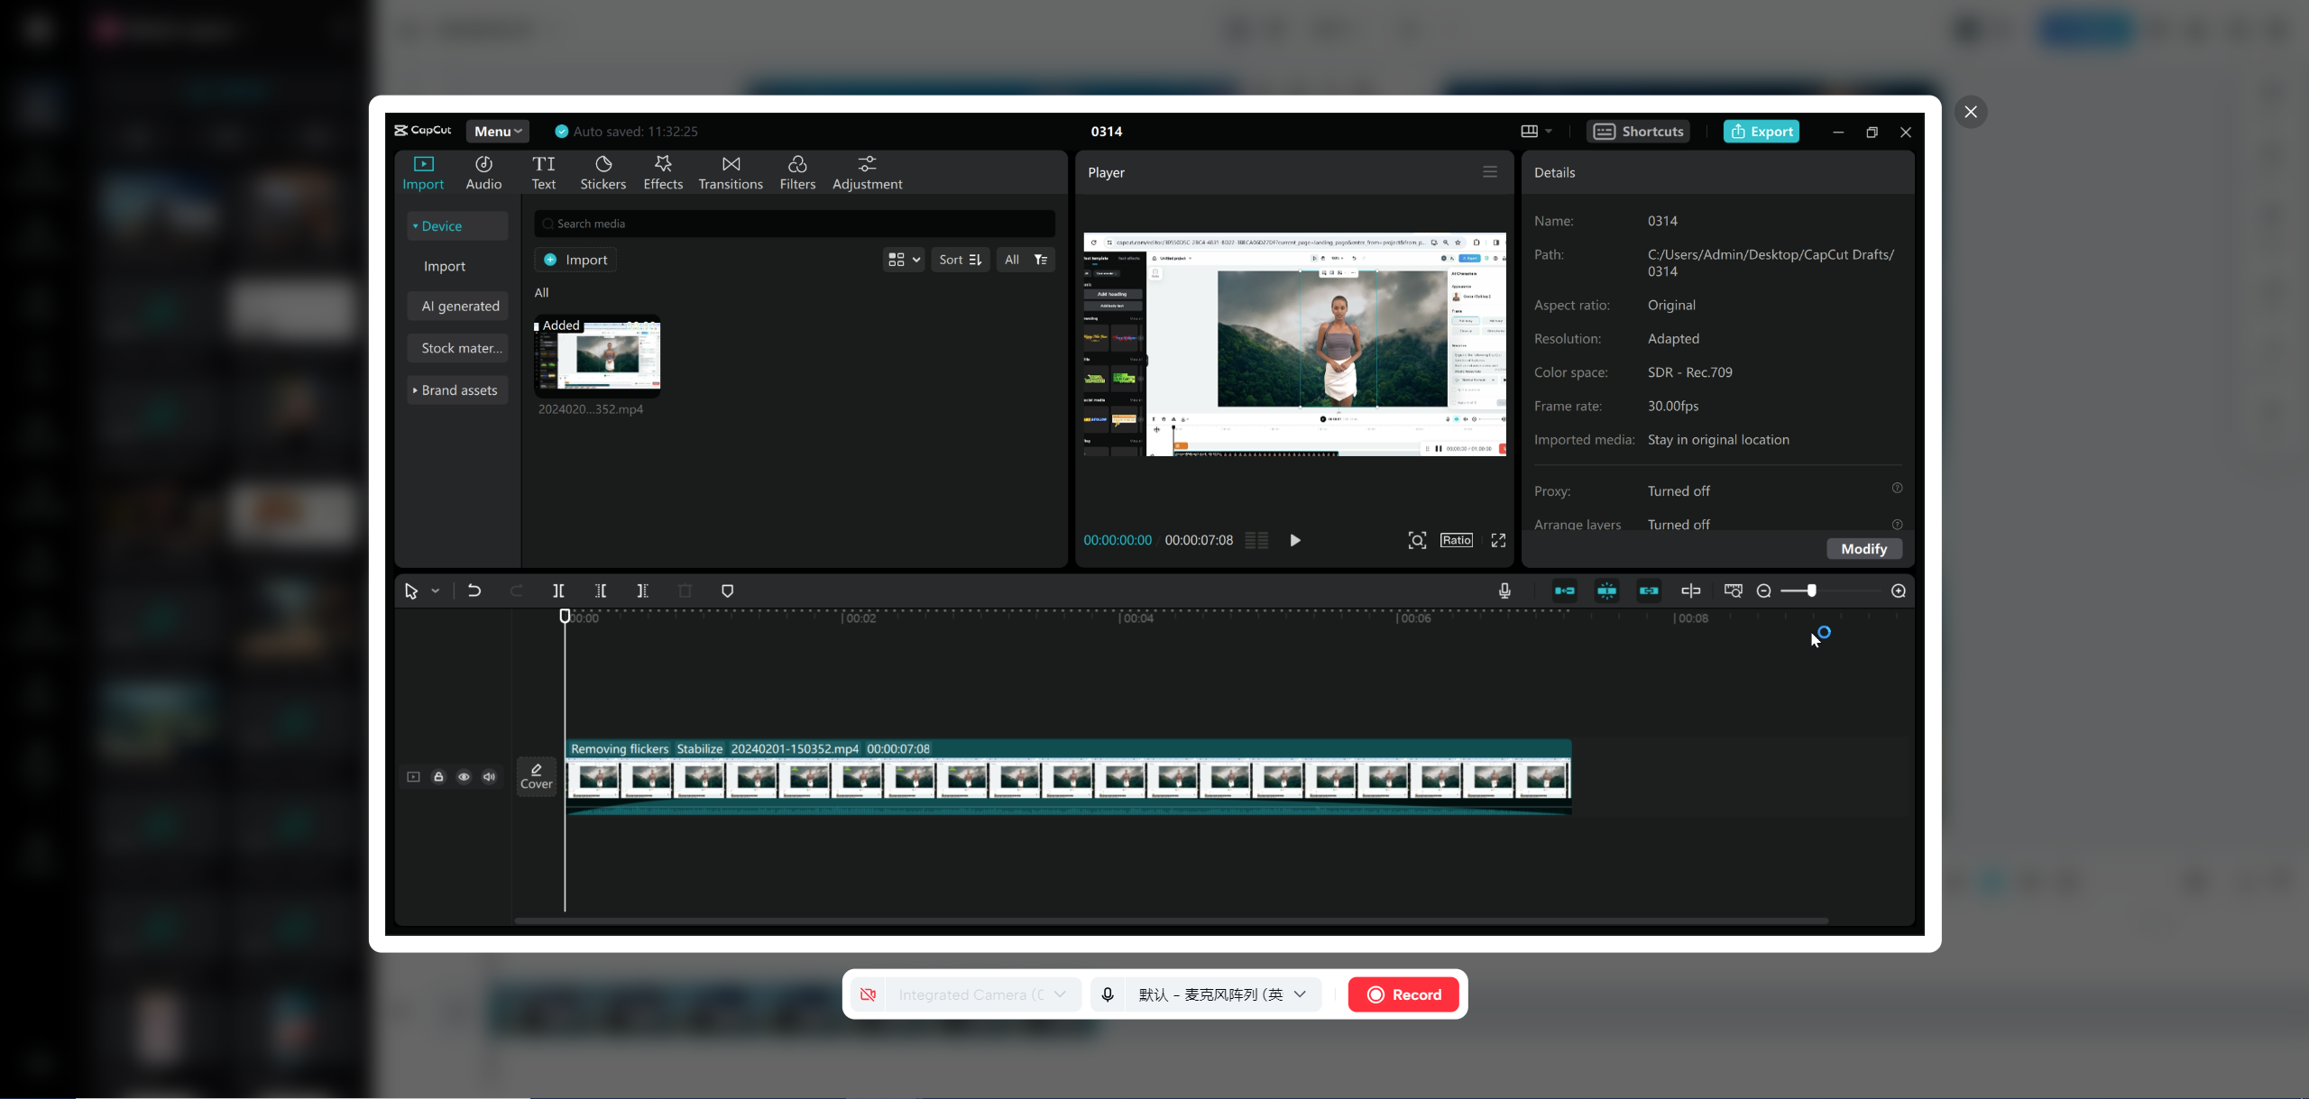Open the Transitions panel
The width and height of the screenshot is (2309, 1099).
coord(729,171)
